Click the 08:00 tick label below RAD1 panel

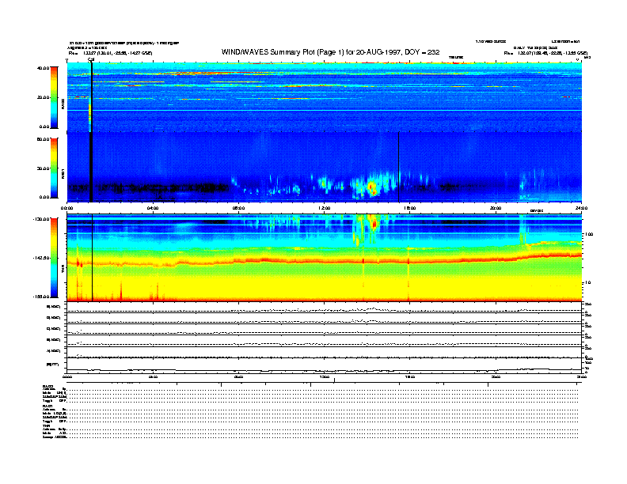pyautogui.click(x=238, y=208)
